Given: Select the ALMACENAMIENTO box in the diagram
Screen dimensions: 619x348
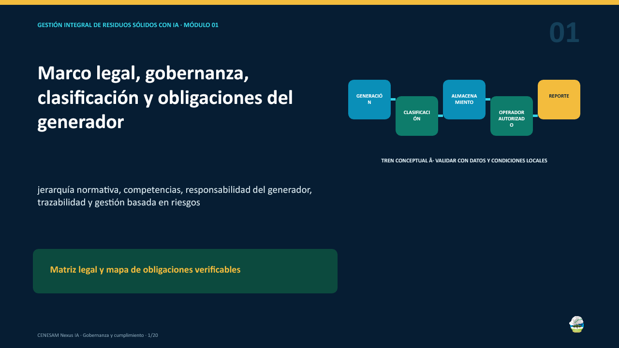Looking at the screenshot, I should 464,100.
